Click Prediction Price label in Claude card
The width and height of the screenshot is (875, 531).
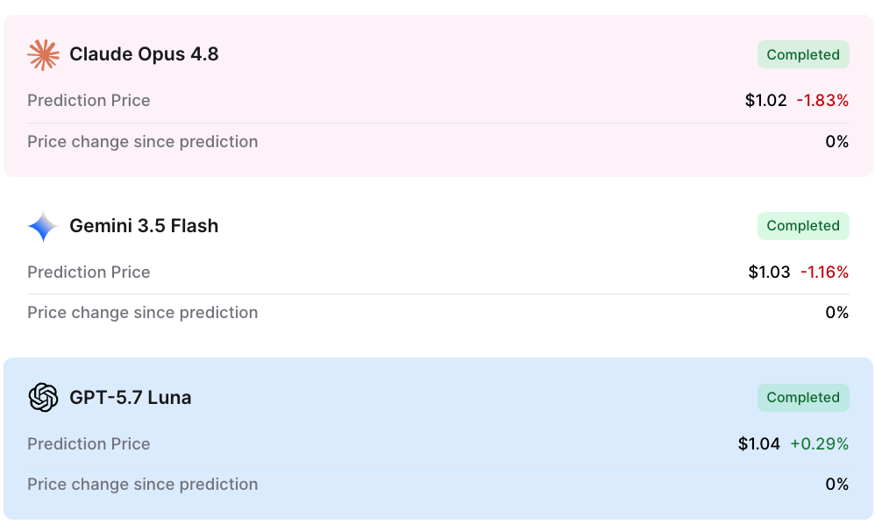(x=89, y=101)
